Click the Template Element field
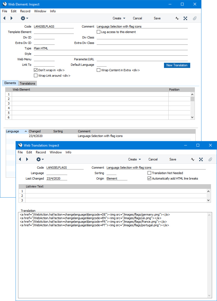Viewport: 217px width, 301px height. pyautogui.click(x=54, y=32)
